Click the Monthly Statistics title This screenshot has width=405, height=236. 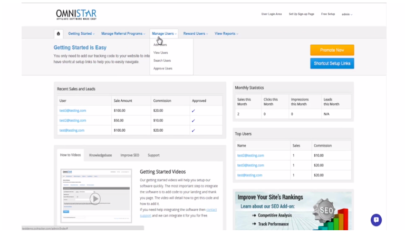pyautogui.click(x=249, y=87)
